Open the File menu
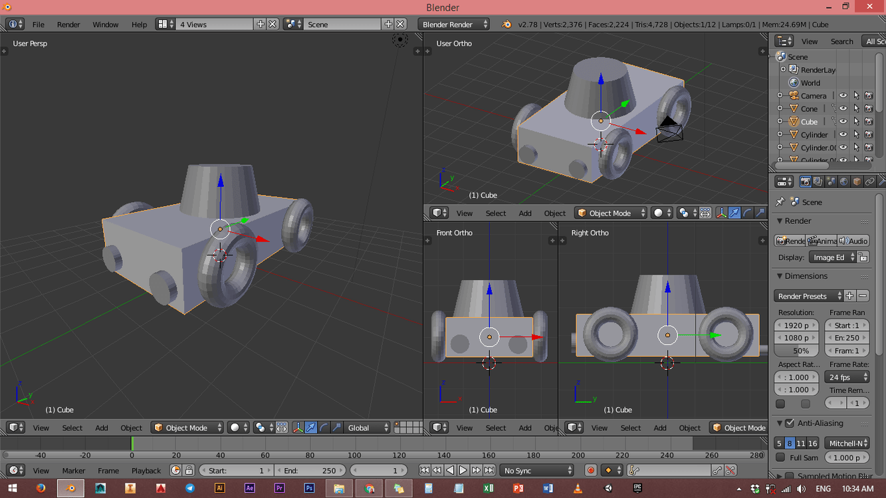Image resolution: width=886 pixels, height=498 pixels. pyautogui.click(x=39, y=25)
